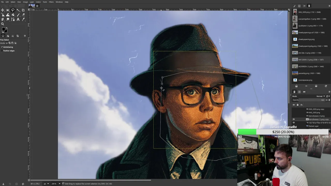The image size is (331, 186).
Task: Open scaryamigaface (1).png from document history
Action: point(311,19)
